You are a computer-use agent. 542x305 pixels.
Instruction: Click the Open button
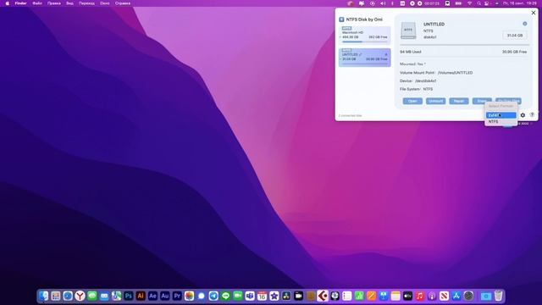pos(412,101)
